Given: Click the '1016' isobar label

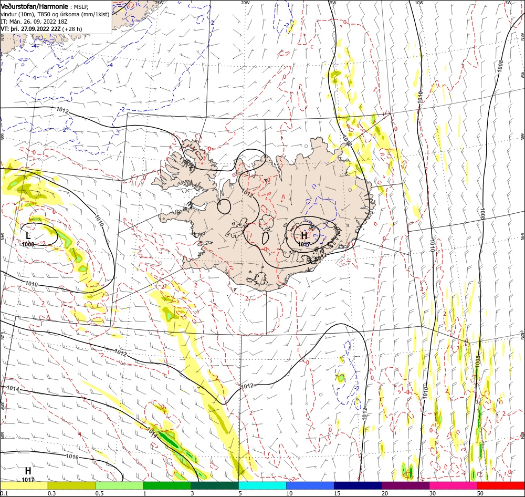Looking at the screenshot, I should click(x=72, y=457).
